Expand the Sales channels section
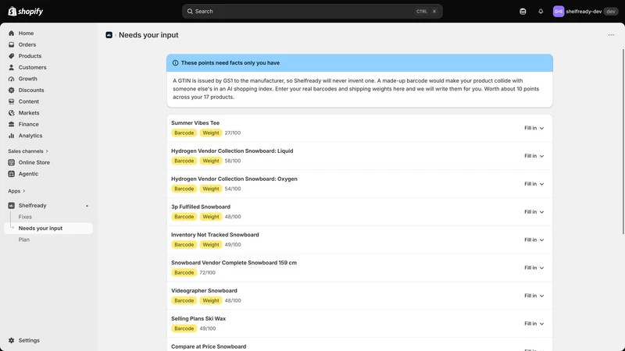Screen dimensions: 625x351 point(28,151)
